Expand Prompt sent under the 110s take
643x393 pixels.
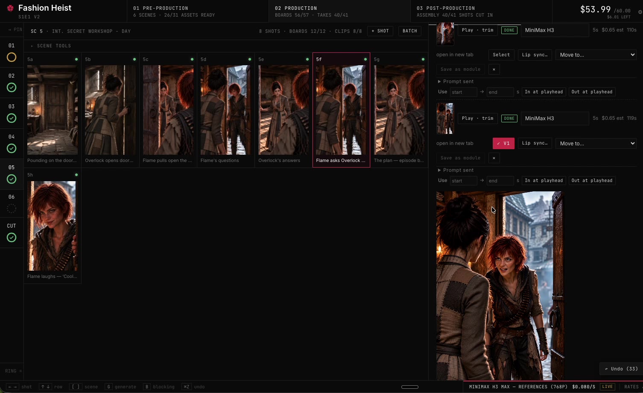click(x=456, y=81)
